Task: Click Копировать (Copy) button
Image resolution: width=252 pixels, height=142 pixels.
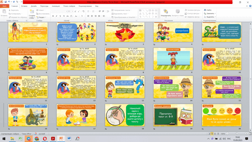Action: (15, 14)
